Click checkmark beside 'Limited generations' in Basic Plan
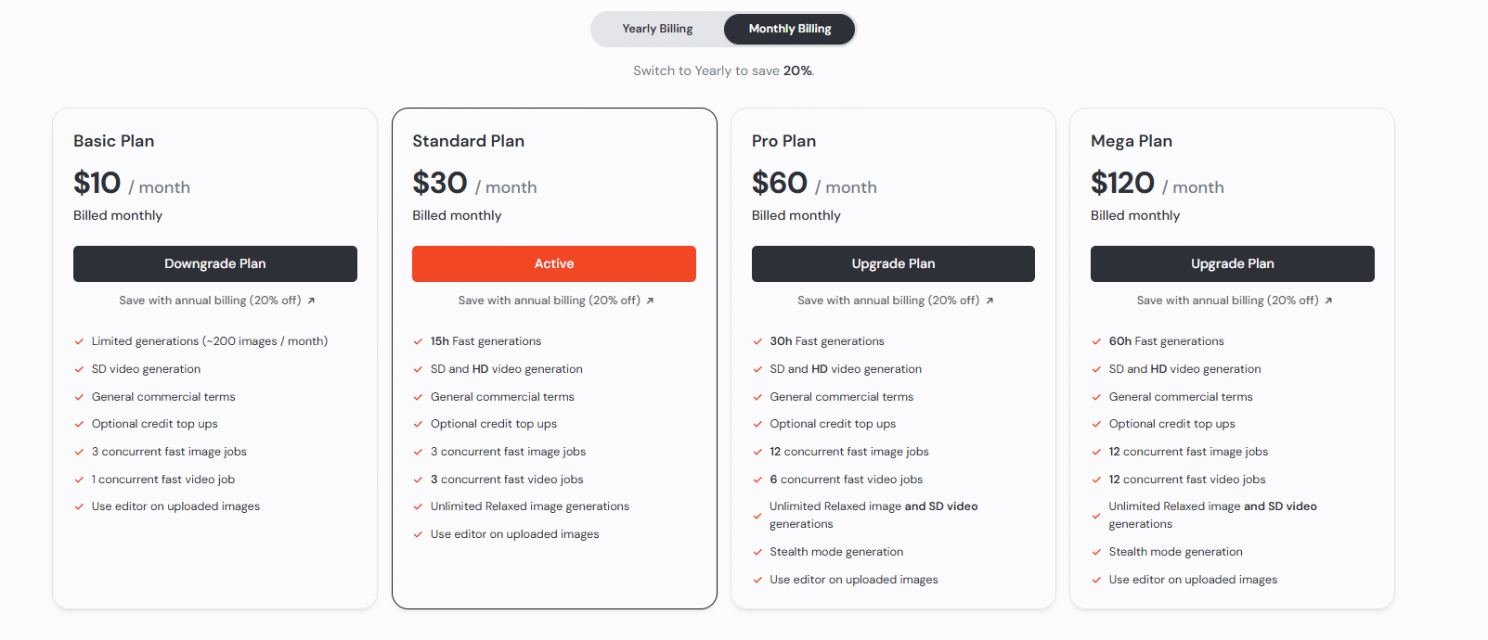The height and width of the screenshot is (640, 1488). [x=80, y=341]
